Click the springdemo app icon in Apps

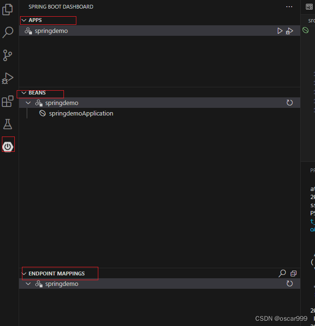[x=28, y=31]
